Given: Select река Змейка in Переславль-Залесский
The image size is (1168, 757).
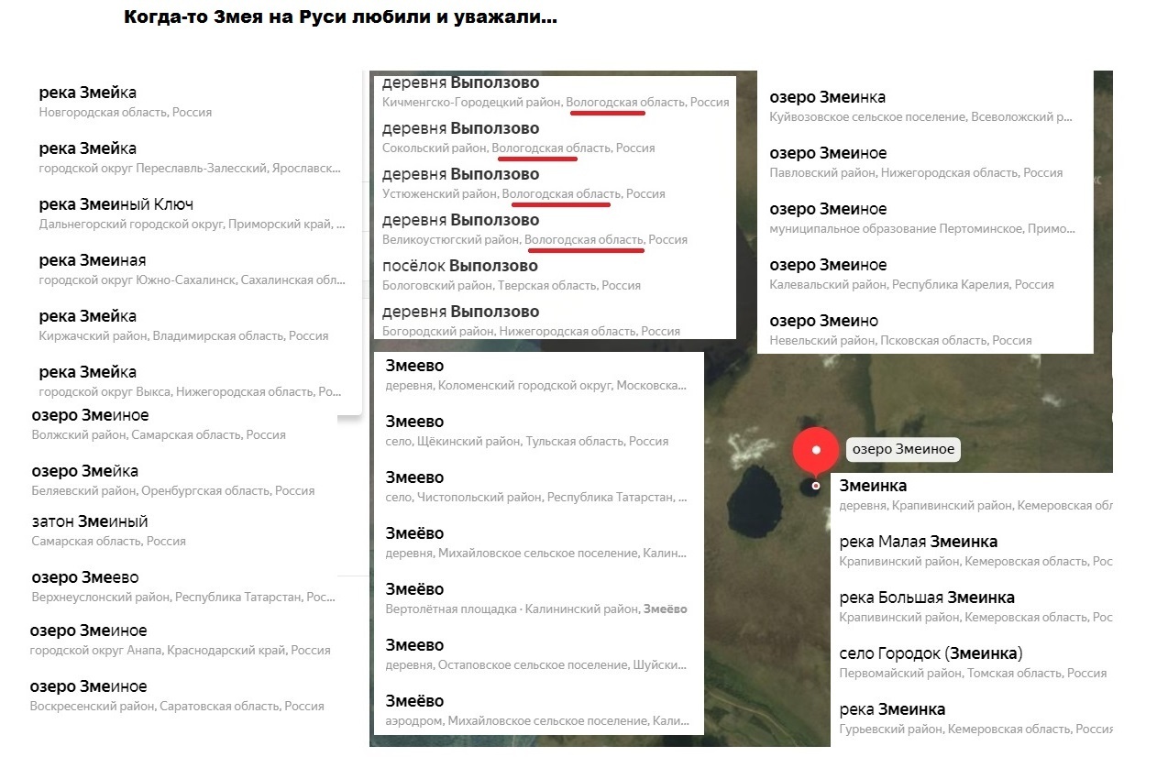Looking at the screenshot, I should pos(188,158).
